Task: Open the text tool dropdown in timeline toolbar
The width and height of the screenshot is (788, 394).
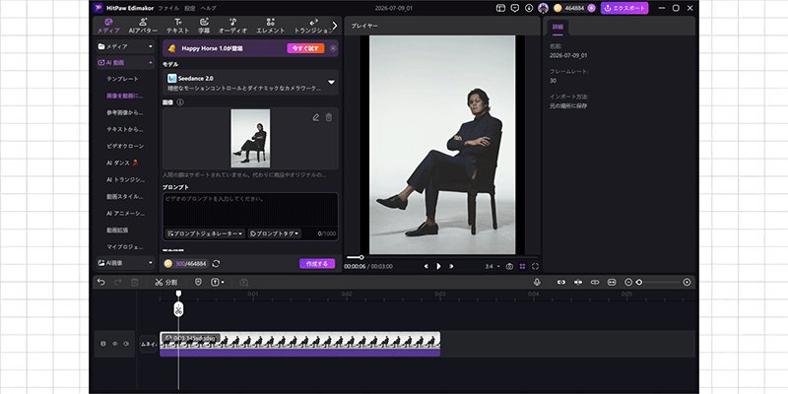Action: point(218,283)
